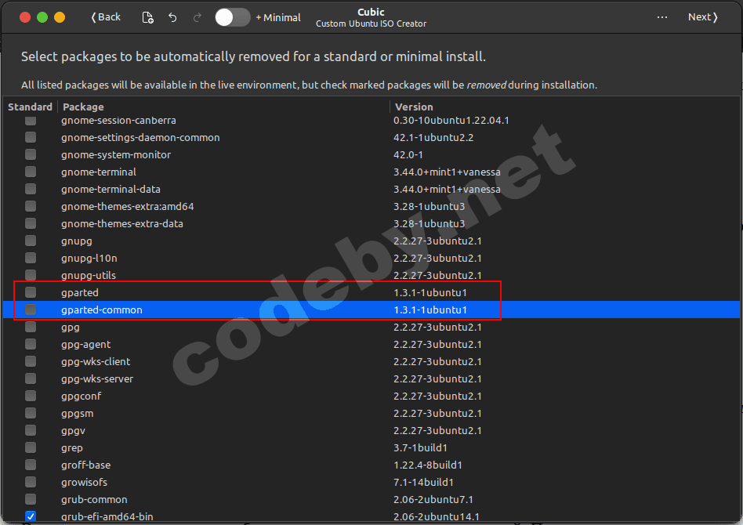Click version 7.1-14build1 cell

423,483
